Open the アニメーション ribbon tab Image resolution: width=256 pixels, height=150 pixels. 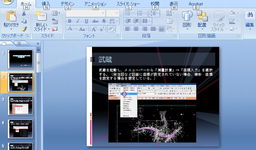tap(95, 4)
